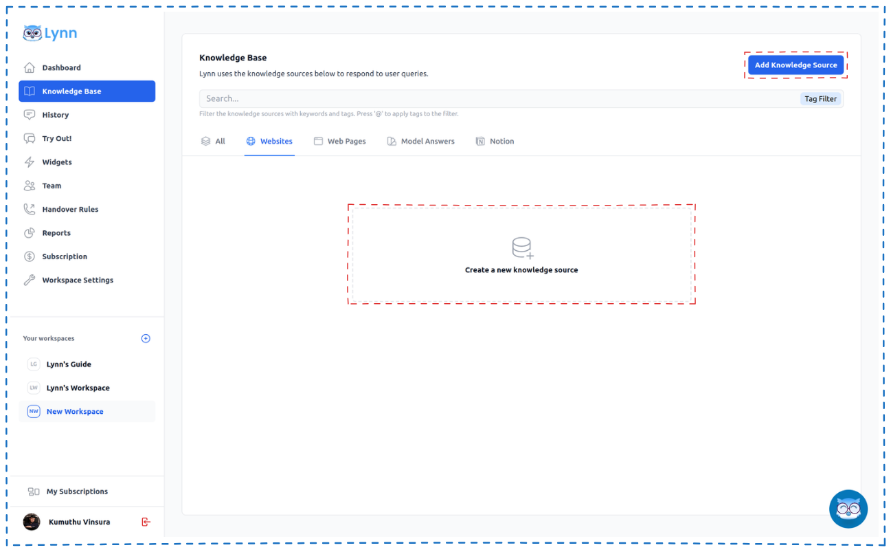Click the Reports pie chart icon
The image size is (891, 552).
[30, 233]
